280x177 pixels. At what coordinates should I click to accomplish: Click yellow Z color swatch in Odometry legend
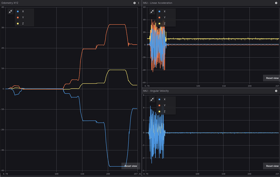(x=18, y=24)
